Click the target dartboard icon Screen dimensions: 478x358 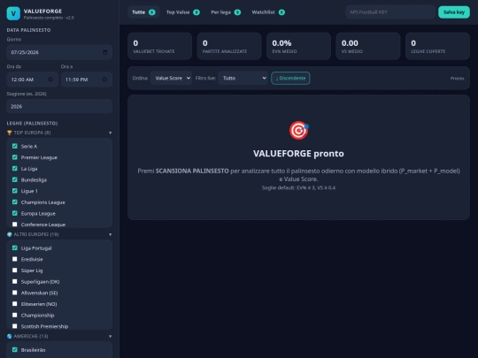(299, 130)
